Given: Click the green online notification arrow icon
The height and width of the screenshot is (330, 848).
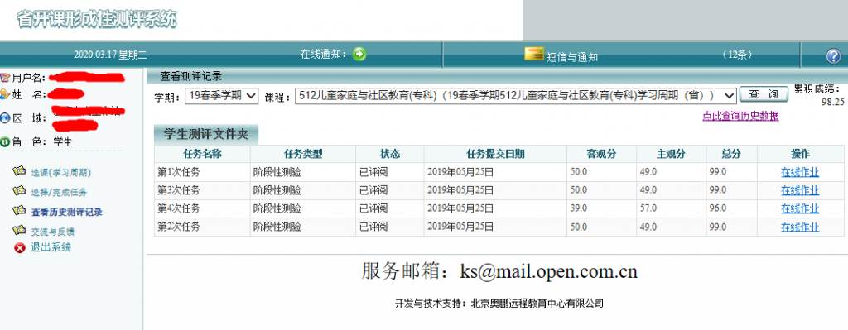Looking at the screenshot, I should 359,54.
